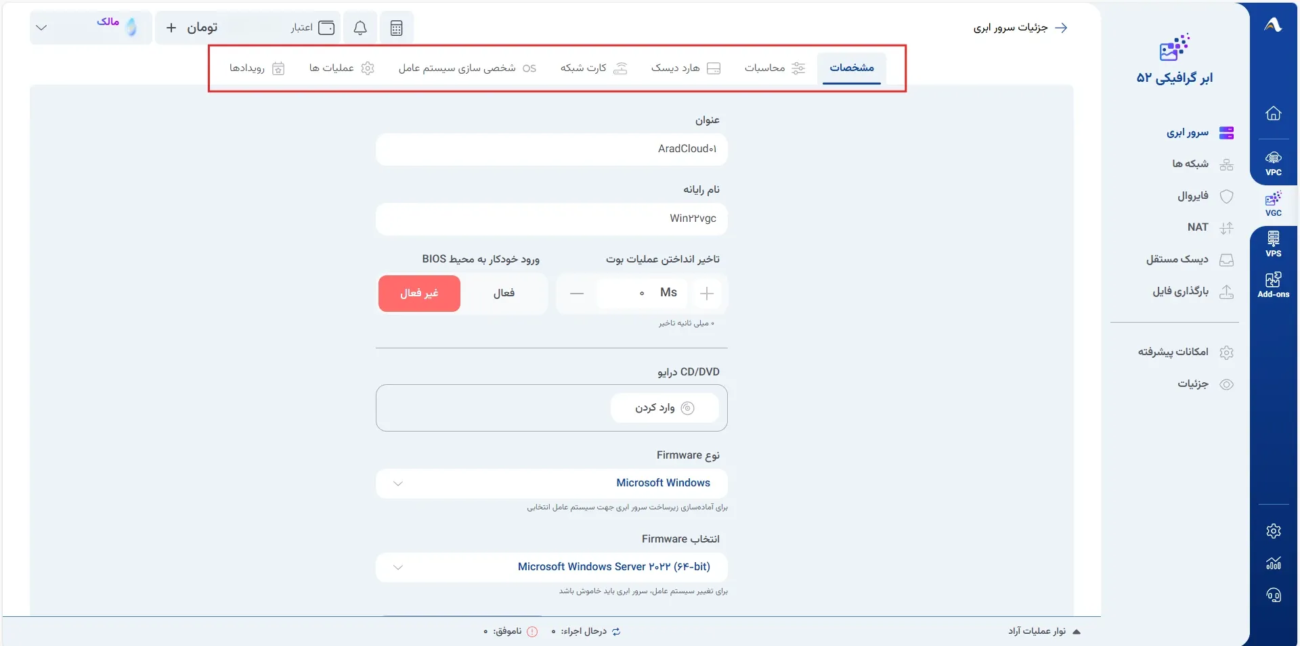Image resolution: width=1300 pixels, height=646 pixels.
Task: Go back using the arrow beside جزئیات سرور ابری
Action: (1062, 28)
